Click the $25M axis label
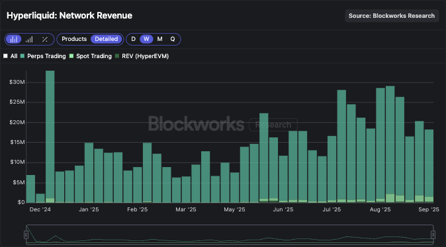This screenshot has width=446, height=247. (17, 102)
